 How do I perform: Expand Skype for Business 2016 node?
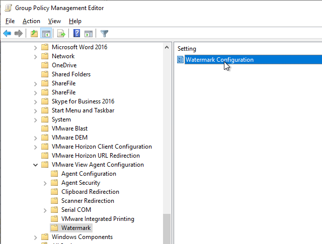pyautogui.click(x=36, y=102)
